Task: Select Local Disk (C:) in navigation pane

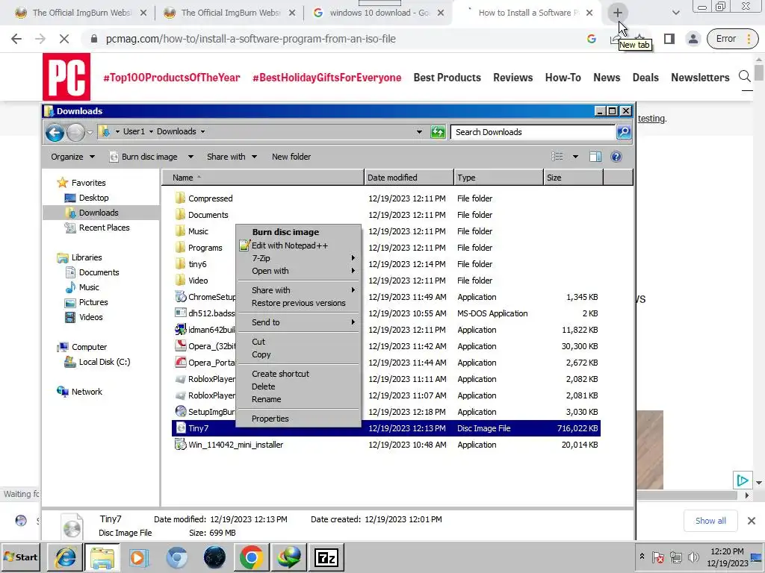Action: tap(105, 362)
